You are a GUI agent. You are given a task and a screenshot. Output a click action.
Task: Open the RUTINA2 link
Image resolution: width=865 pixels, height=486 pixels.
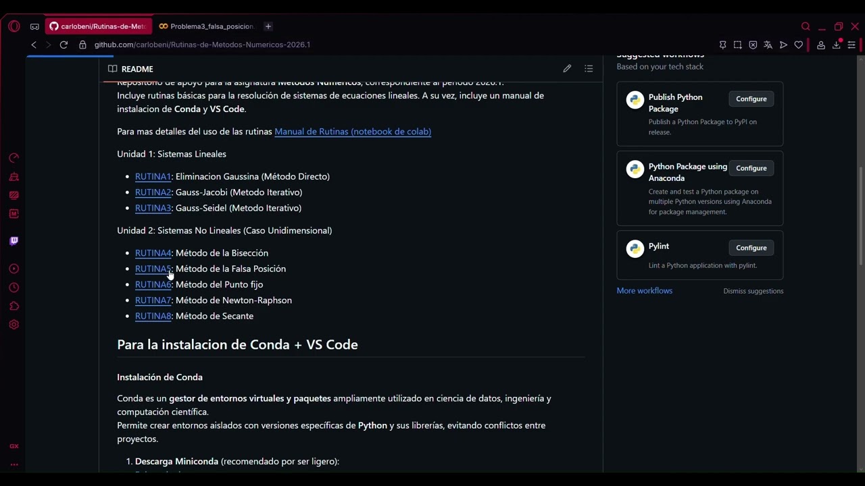tap(153, 192)
